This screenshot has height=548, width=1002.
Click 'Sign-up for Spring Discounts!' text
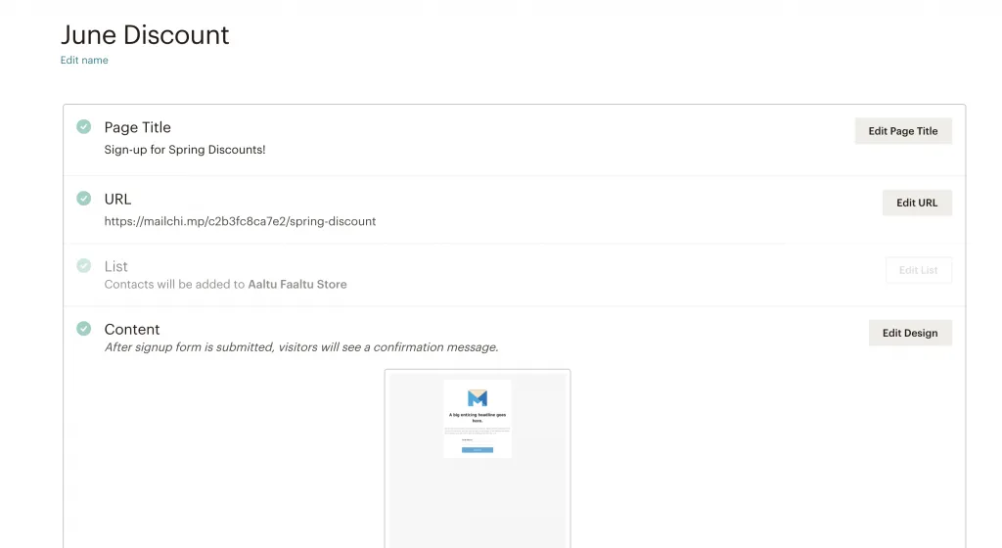[185, 150]
